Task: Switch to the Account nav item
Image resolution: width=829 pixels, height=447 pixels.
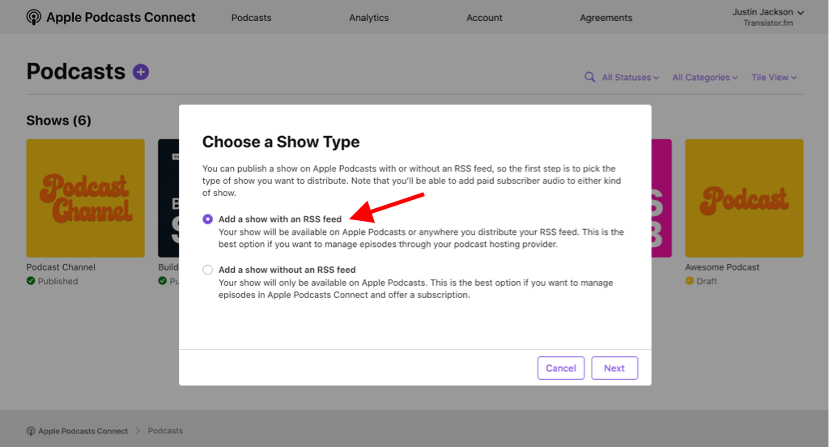Action: pyautogui.click(x=484, y=18)
